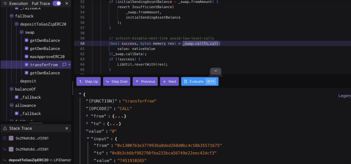Select the maxApproveERC20 label in the trace
The height and width of the screenshot is (164, 351).
47,57
